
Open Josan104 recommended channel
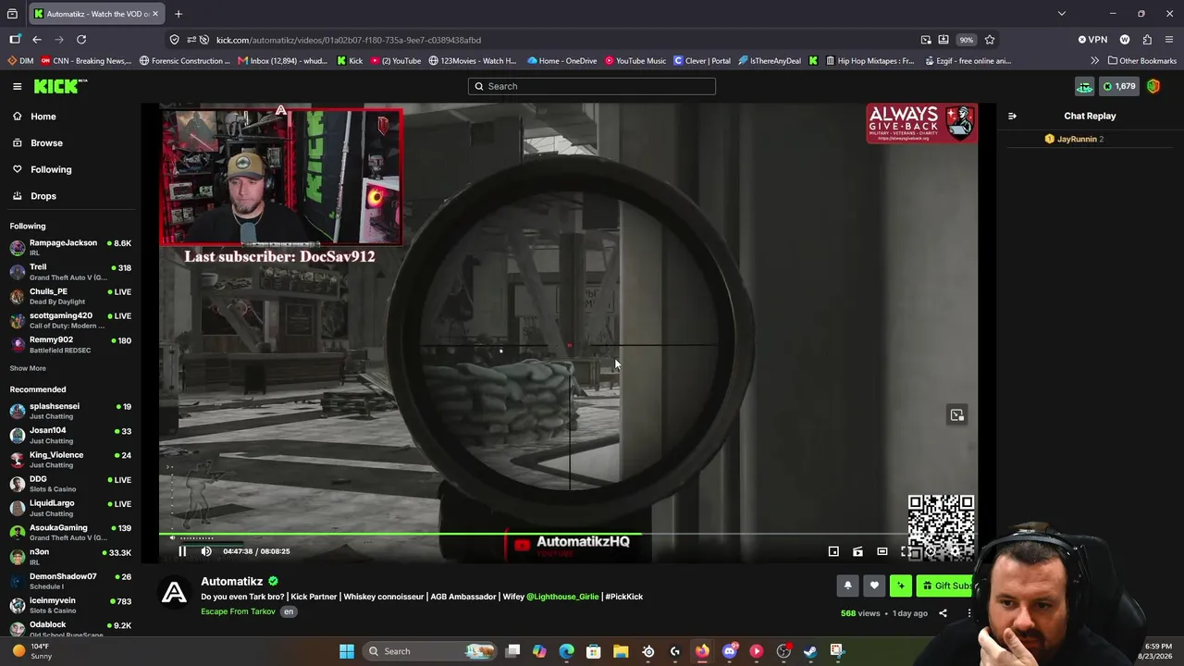[70, 435]
